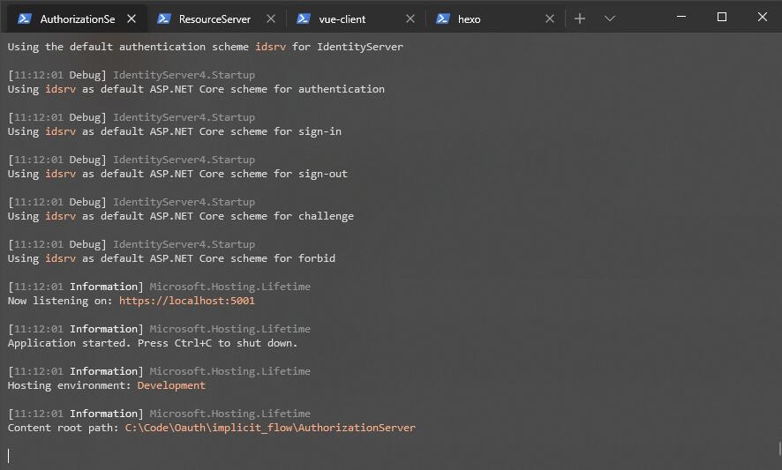Expand the new tab profile dropdown

(x=609, y=19)
